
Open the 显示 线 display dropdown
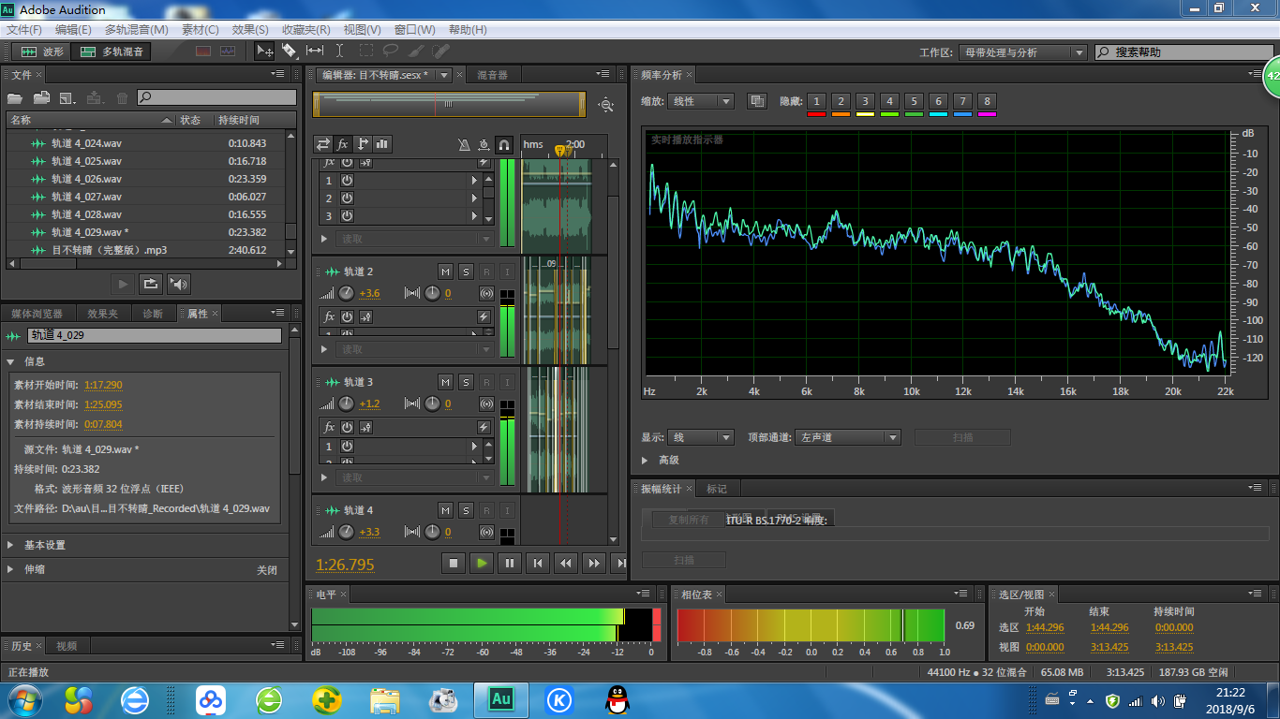[701, 437]
